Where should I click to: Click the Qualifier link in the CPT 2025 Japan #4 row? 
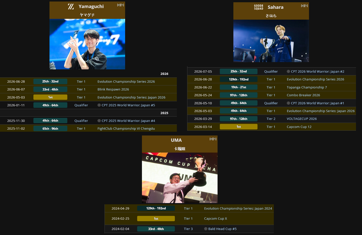click(x=81, y=121)
